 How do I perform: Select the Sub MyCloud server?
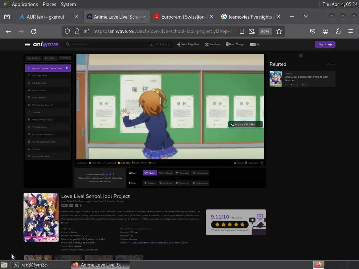[165, 173]
